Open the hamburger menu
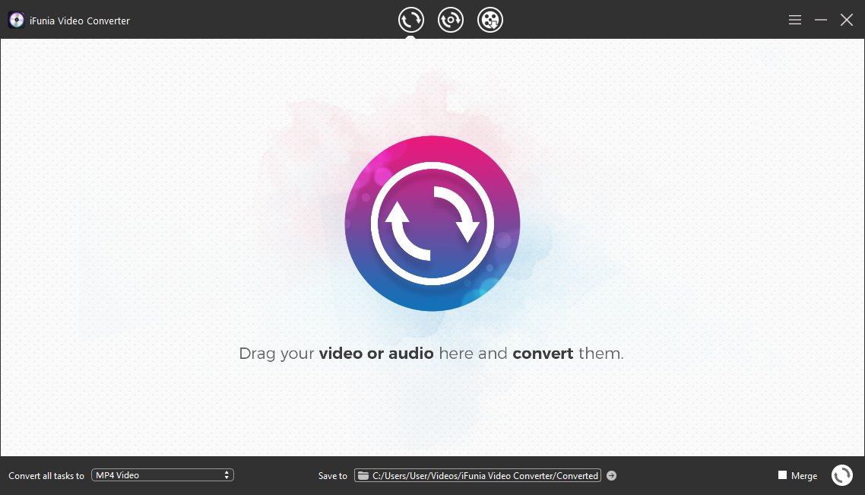The image size is (865, 495). (795, 21)
